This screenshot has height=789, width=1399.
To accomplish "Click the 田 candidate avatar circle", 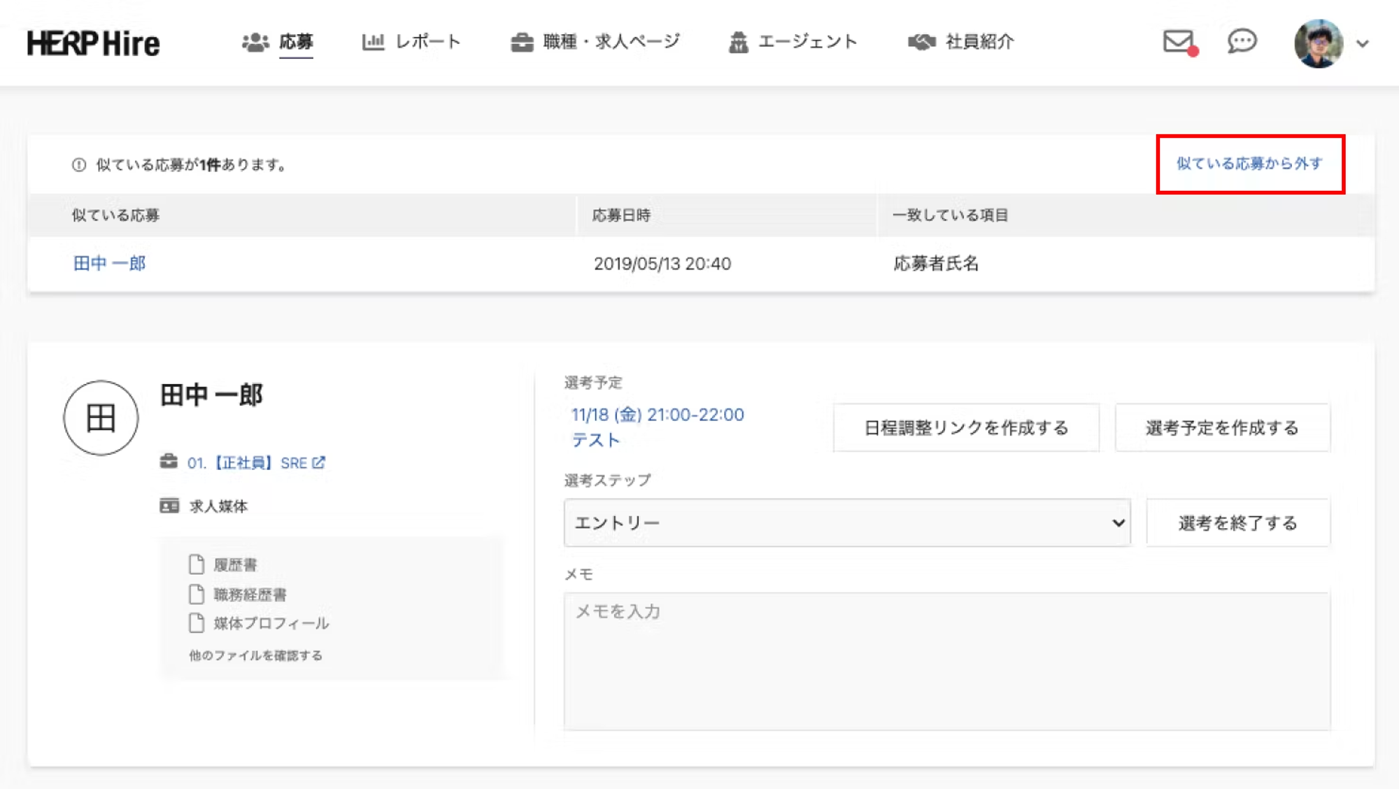I will (x=101, y=418).
